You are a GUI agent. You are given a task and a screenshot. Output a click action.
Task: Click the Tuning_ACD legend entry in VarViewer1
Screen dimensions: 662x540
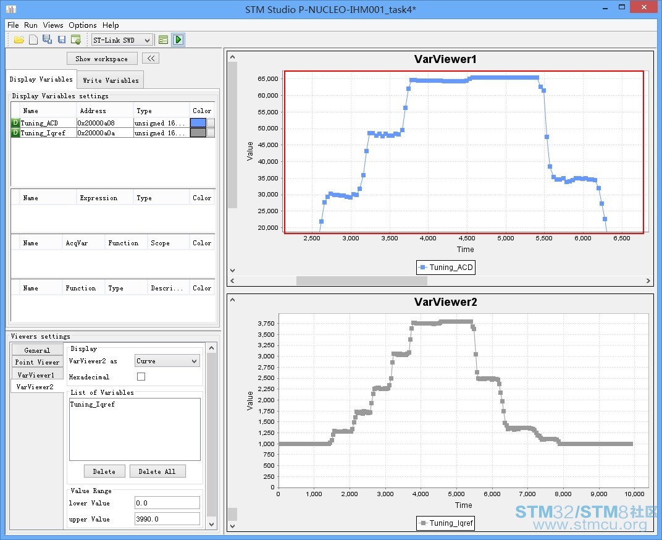(x=446, y=268)
